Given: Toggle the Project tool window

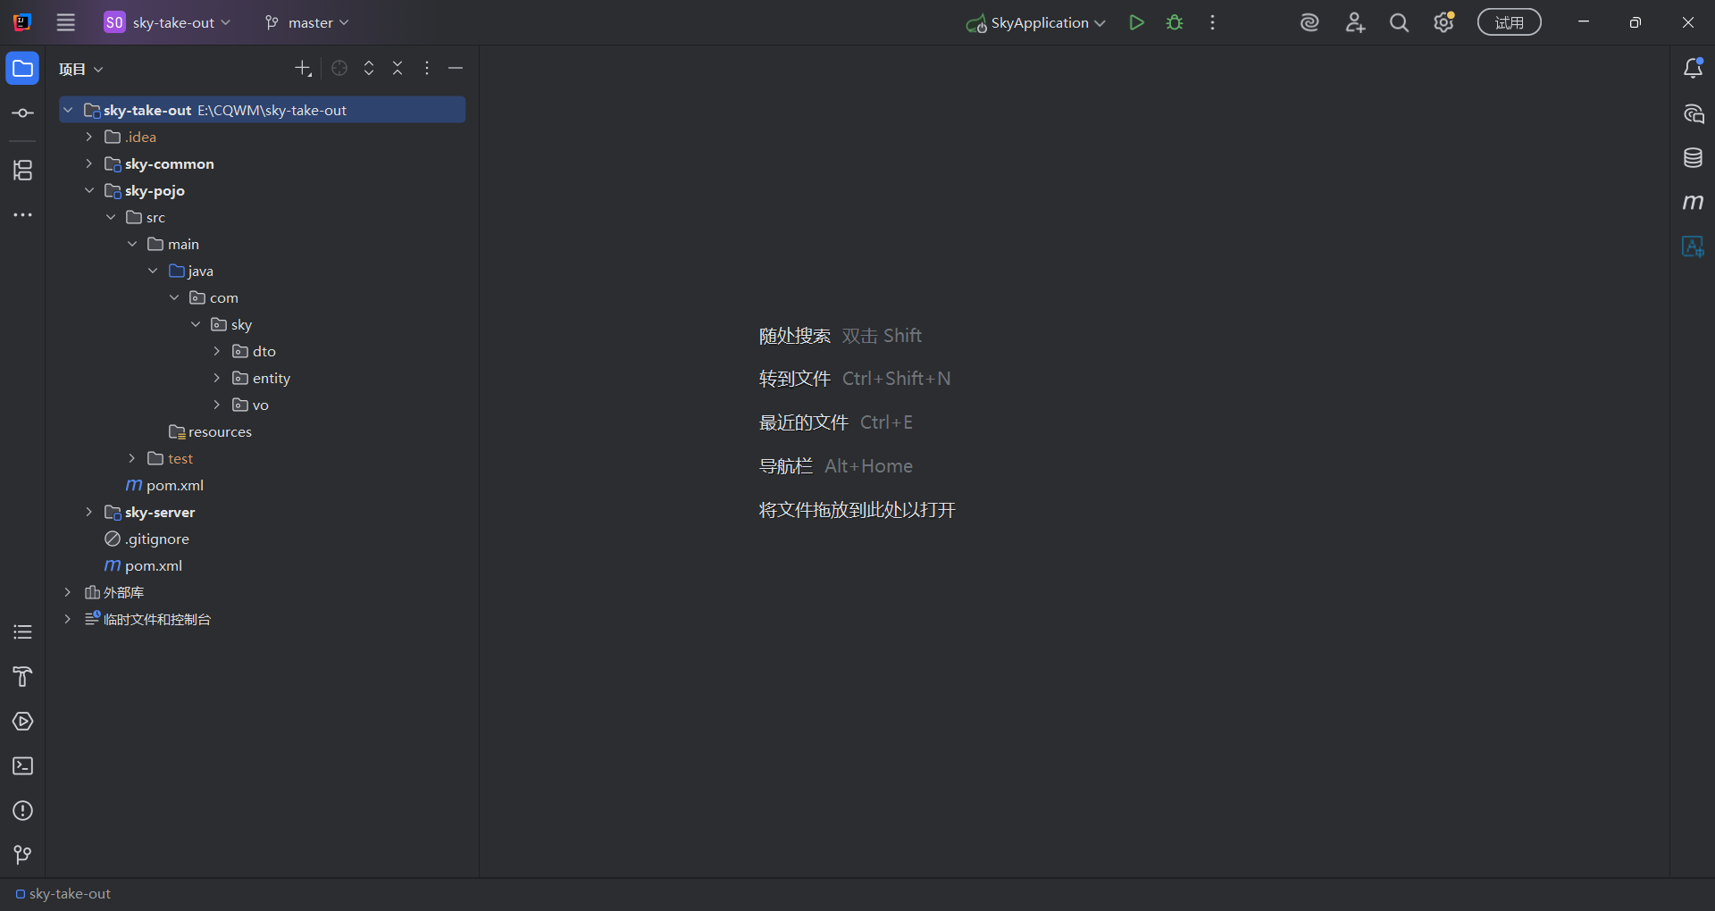Looking at the screenshot, I should coord(22,69).
